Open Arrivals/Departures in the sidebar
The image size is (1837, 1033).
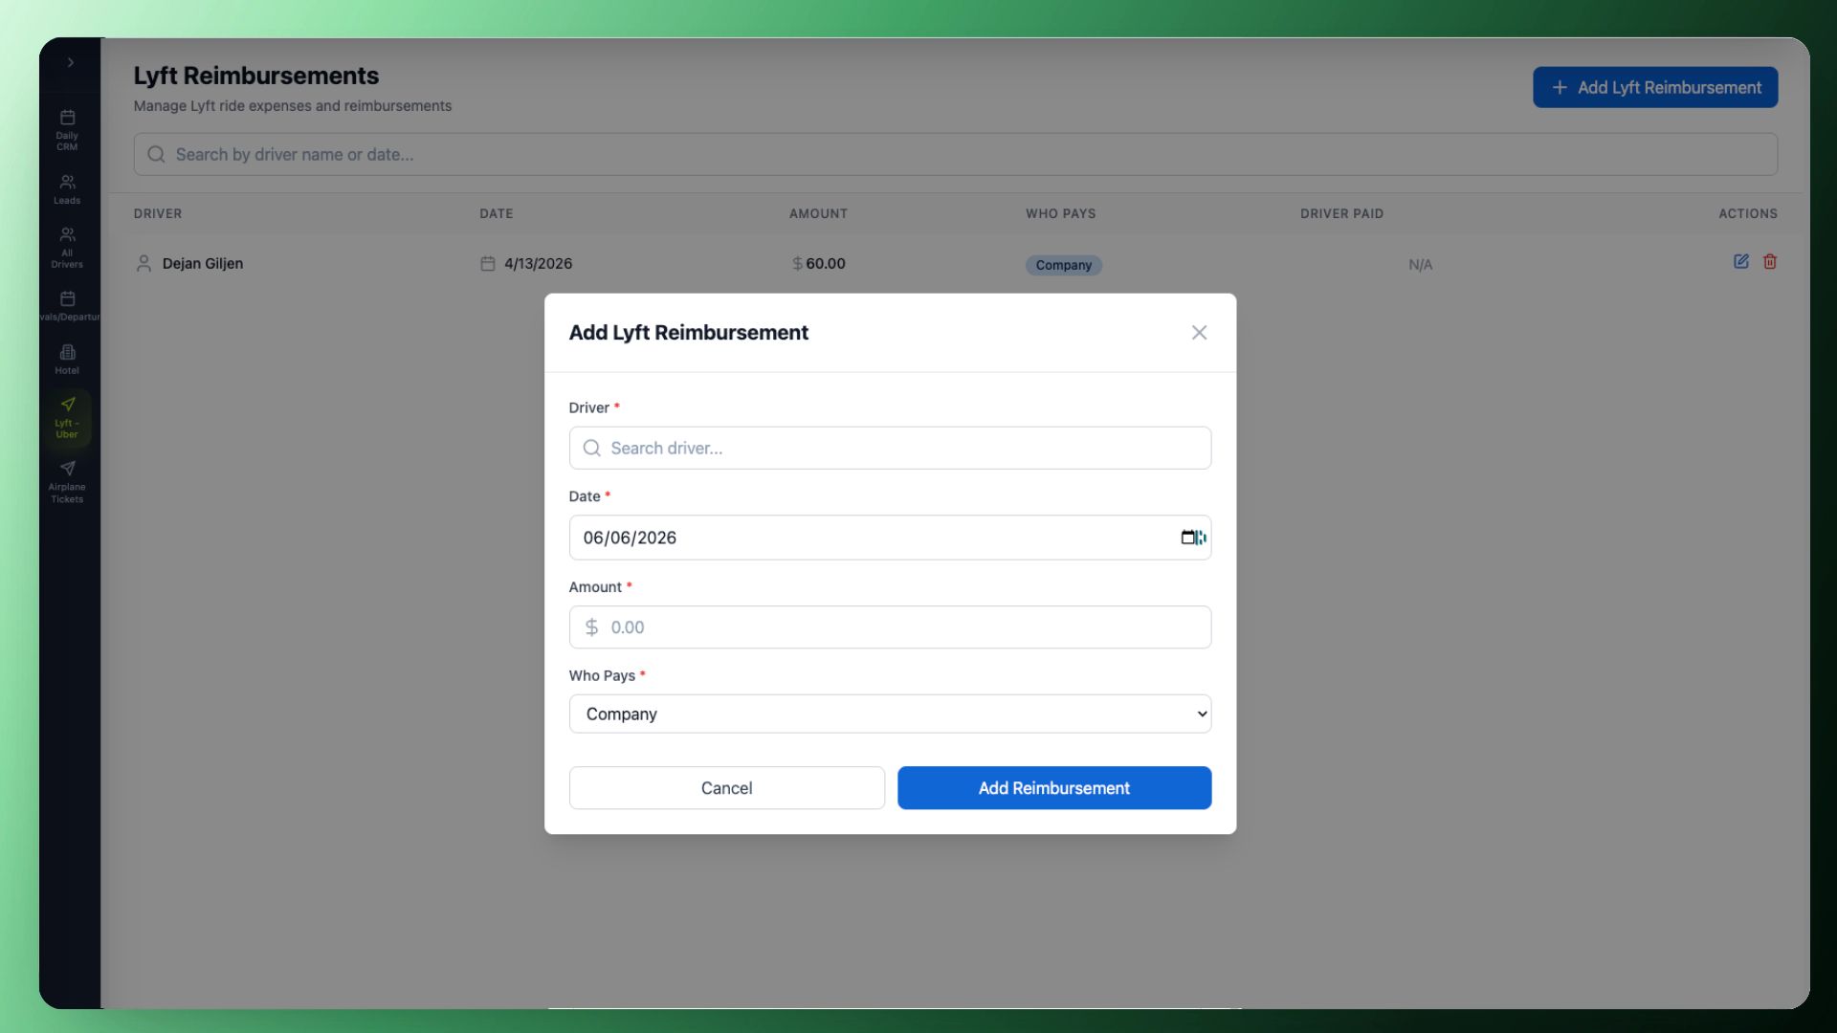(69, 306)
